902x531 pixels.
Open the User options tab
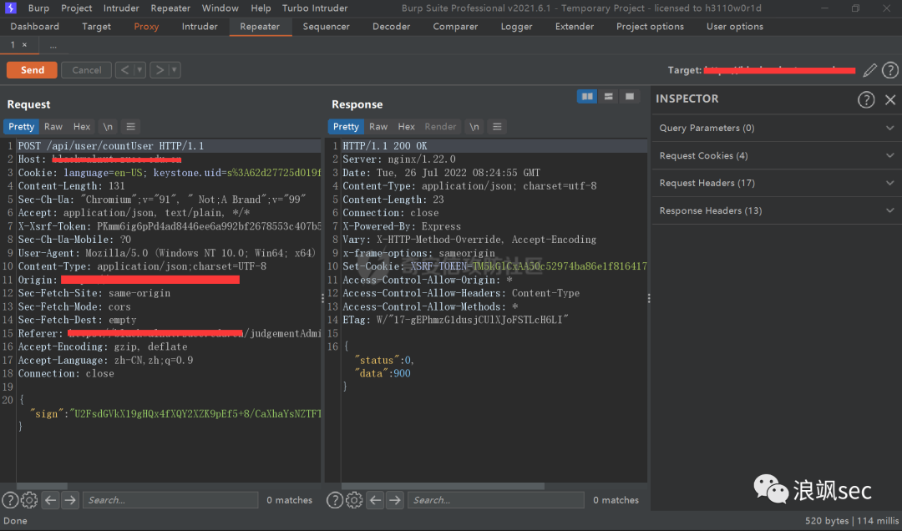coord(735,27)
